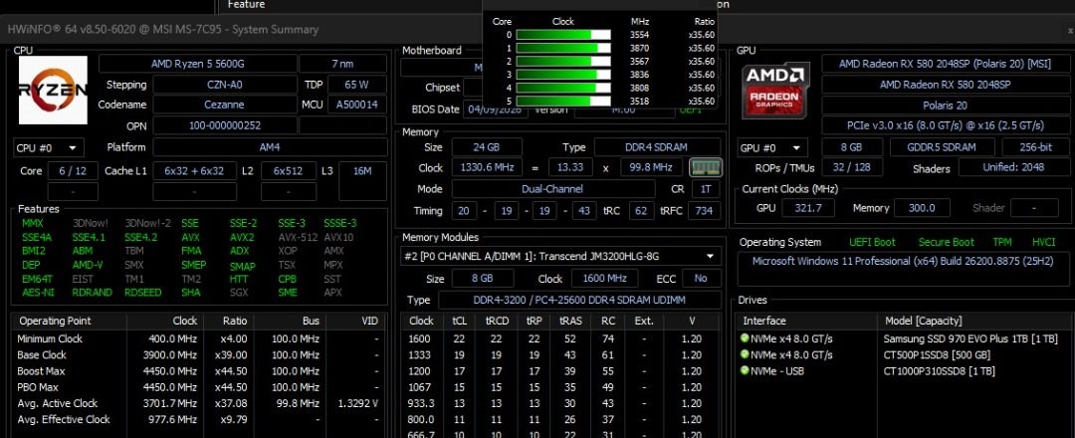Click the UEFI Boot indicator
Viewport: 1075px width, 438px height.
pyautogui.click(x=872, y=242)
